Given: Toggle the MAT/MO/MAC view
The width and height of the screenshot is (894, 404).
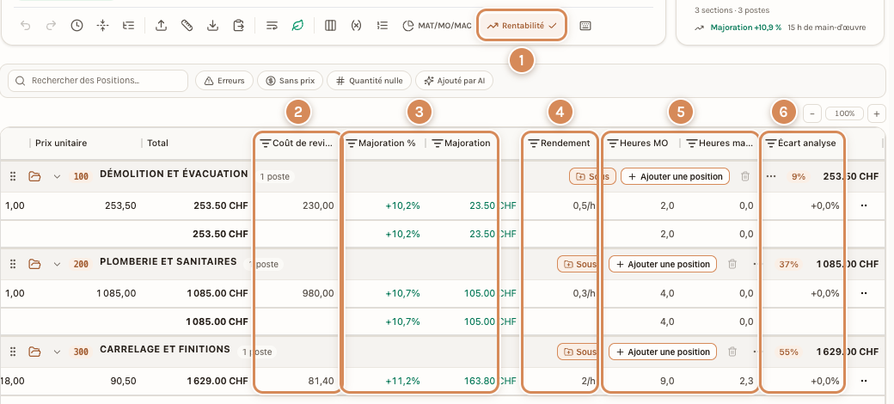Looking at the screenshot, I should coord(437,26).
